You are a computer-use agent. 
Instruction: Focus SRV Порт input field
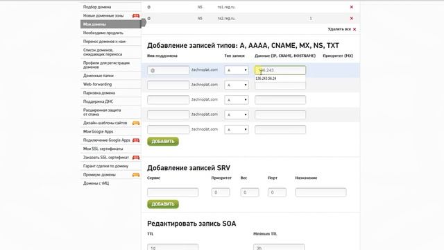(277, 192)
